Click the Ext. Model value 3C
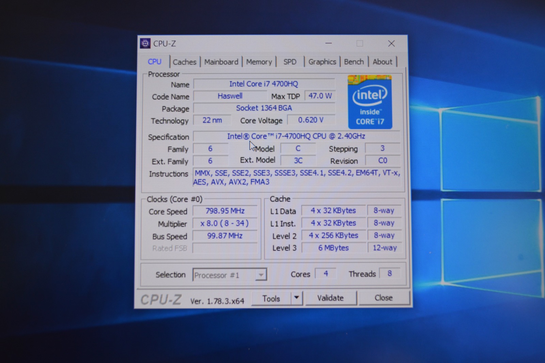The height and width of the screenshot is (363, 545). click(298, 160)
